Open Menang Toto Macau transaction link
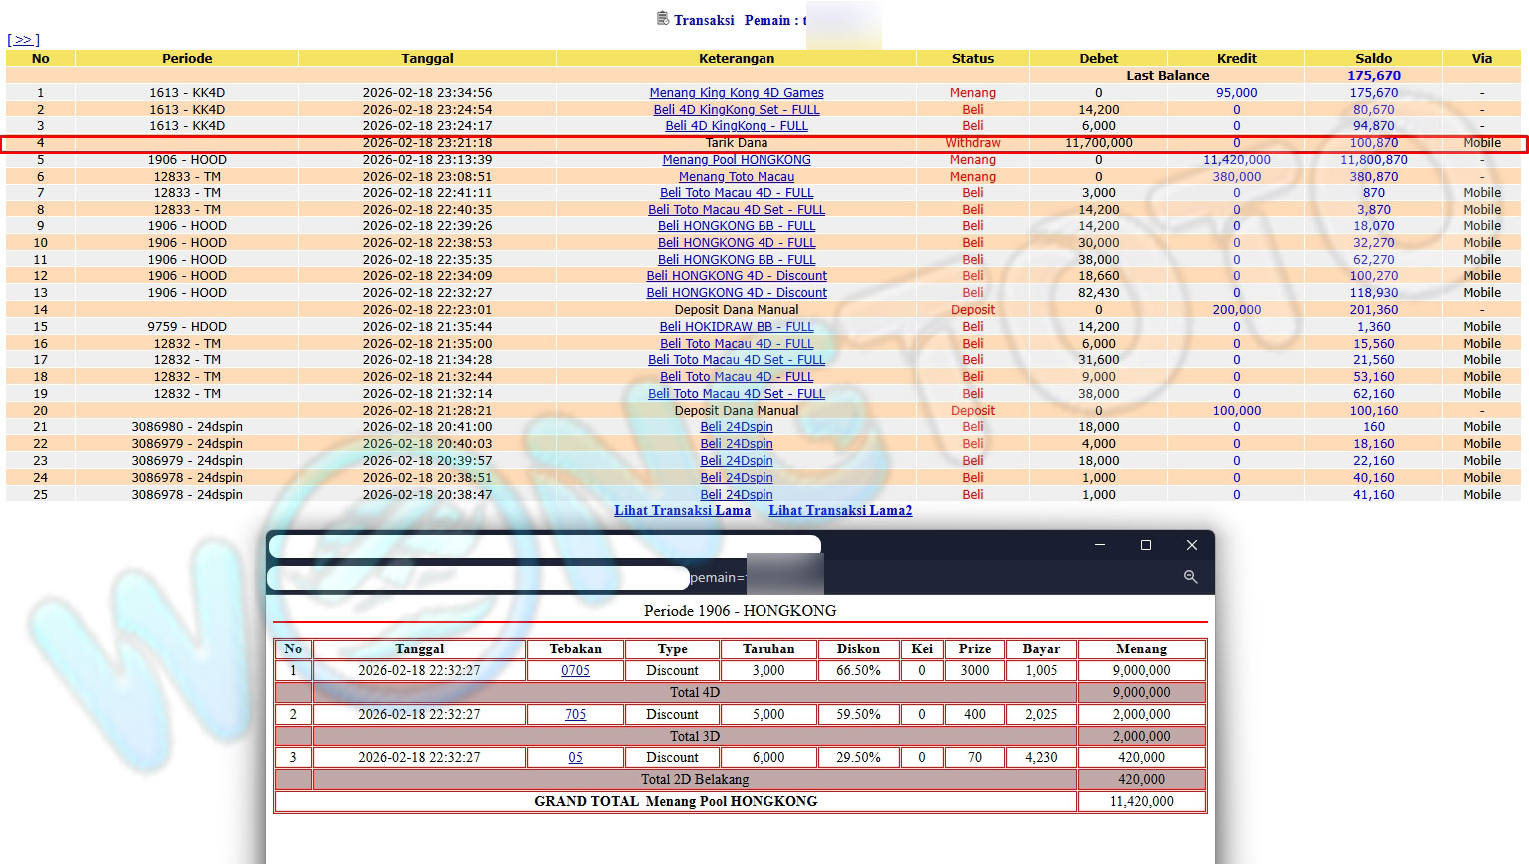 [x=736, y=177]
